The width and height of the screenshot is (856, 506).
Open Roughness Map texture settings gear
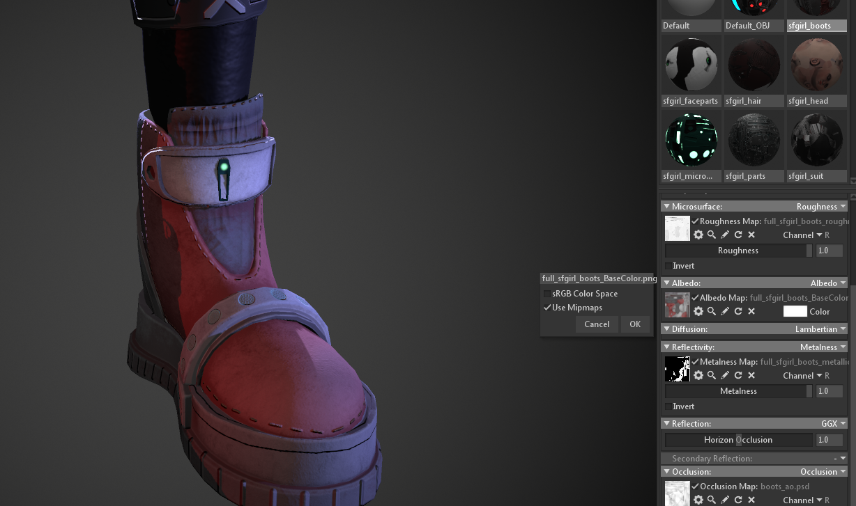click(698, 235)
